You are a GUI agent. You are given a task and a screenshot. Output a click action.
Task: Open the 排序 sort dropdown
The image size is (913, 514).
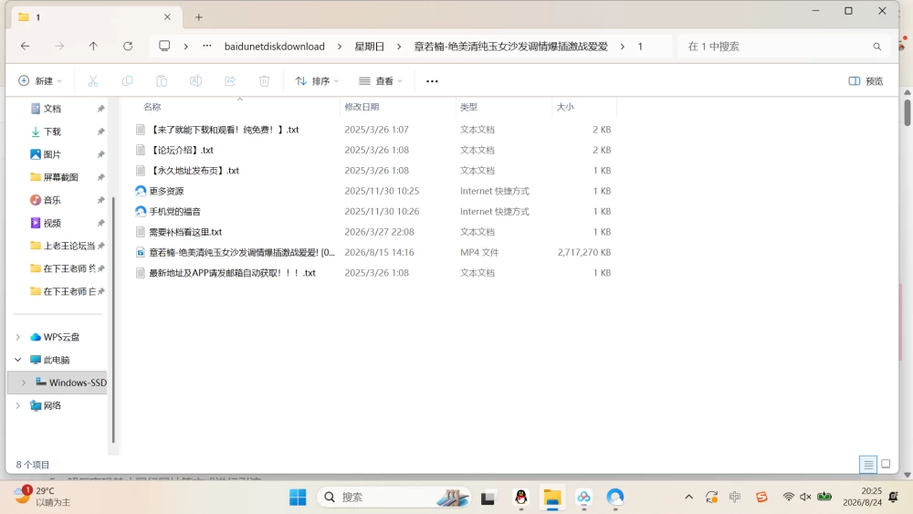317,81
